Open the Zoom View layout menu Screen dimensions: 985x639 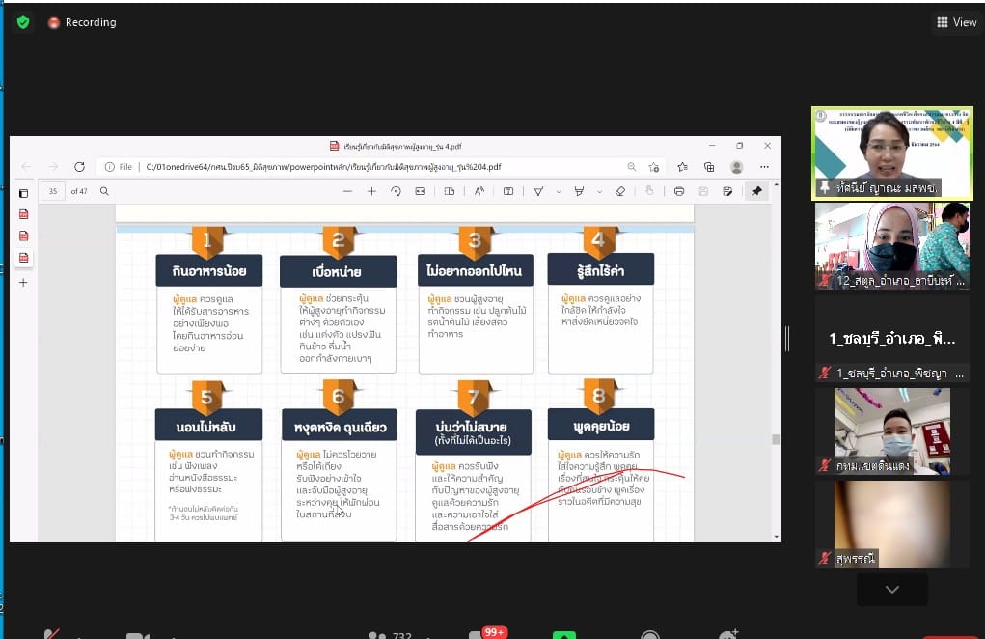tap(956, 22)
